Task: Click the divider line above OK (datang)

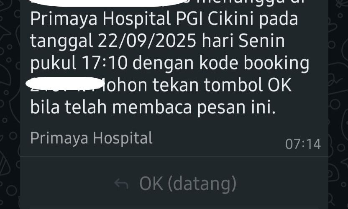Action: pos(174,157)
